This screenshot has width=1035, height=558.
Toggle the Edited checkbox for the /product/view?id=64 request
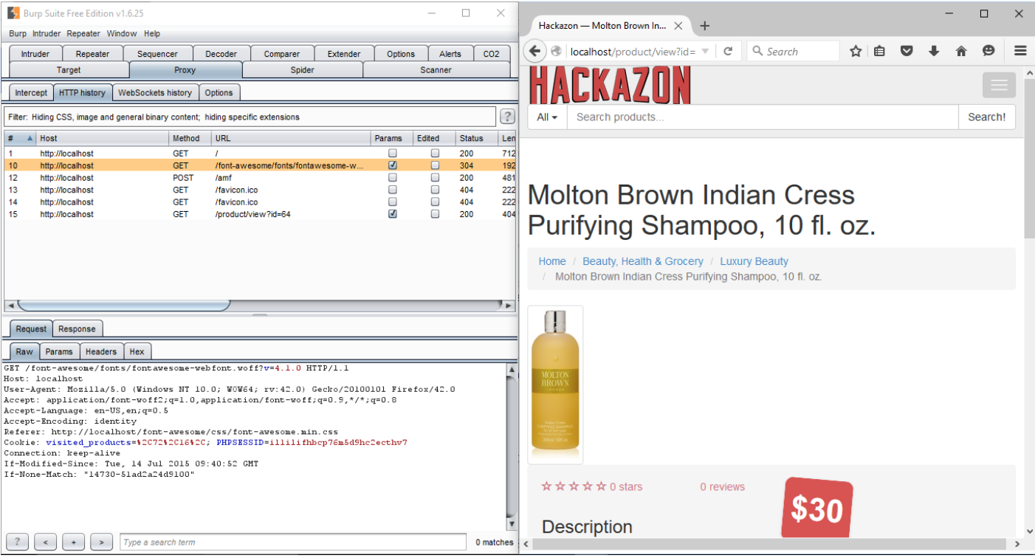point(435,214)
